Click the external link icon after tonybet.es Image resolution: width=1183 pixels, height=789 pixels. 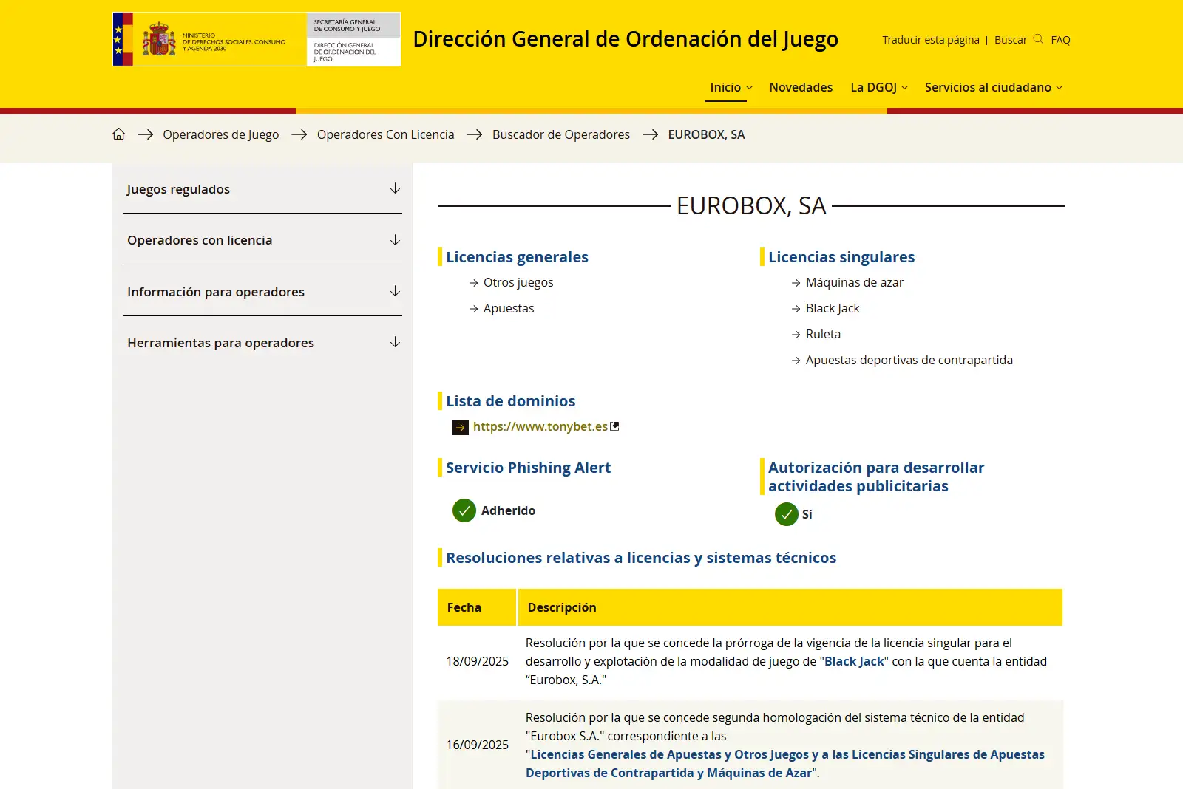pyautogui.click(x=614, y=426)
